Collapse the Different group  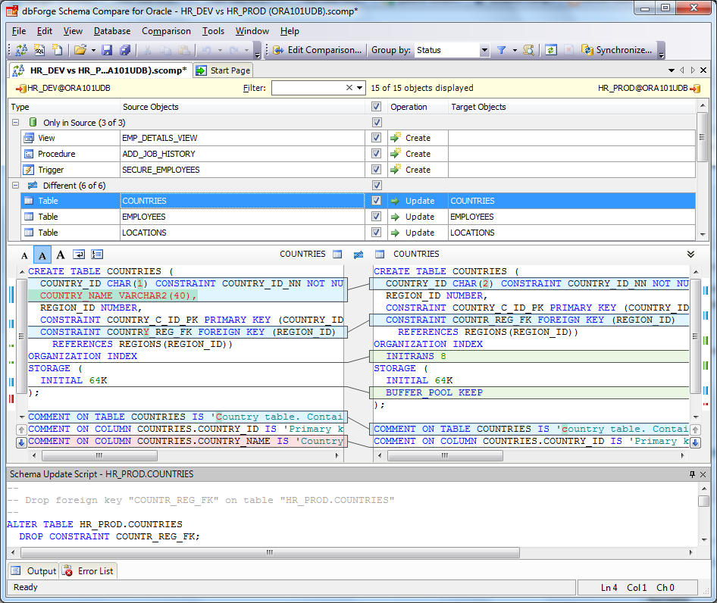click(x=16, y=185)
